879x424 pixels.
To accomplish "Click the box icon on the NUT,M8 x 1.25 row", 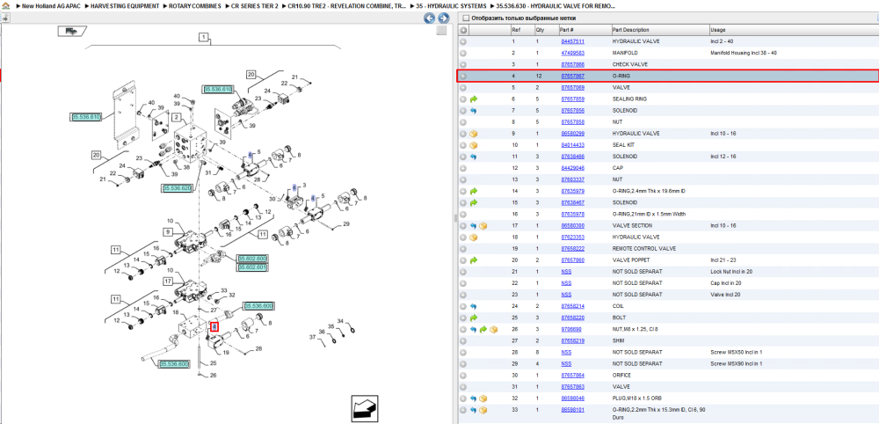I will pyautogui.click(x=493, y=329).
